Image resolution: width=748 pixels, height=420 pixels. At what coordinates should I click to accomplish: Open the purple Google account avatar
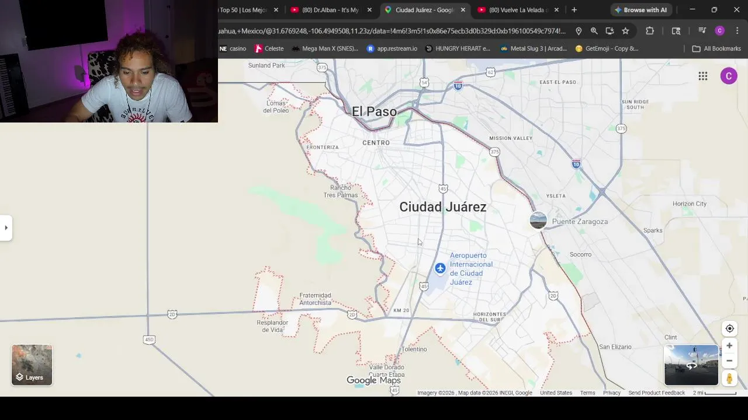point(729,76)
